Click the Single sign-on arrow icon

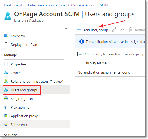[x=6, y=98]
